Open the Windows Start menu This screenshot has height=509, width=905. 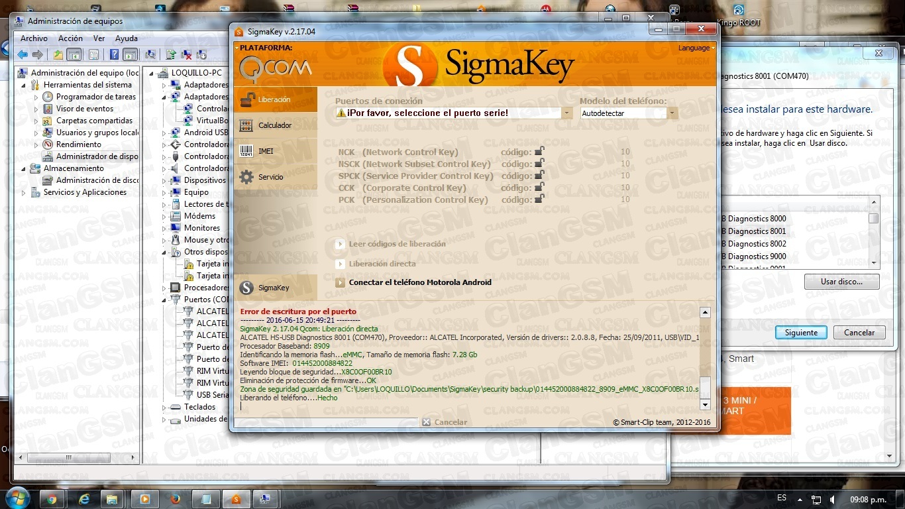coord(17,498)
